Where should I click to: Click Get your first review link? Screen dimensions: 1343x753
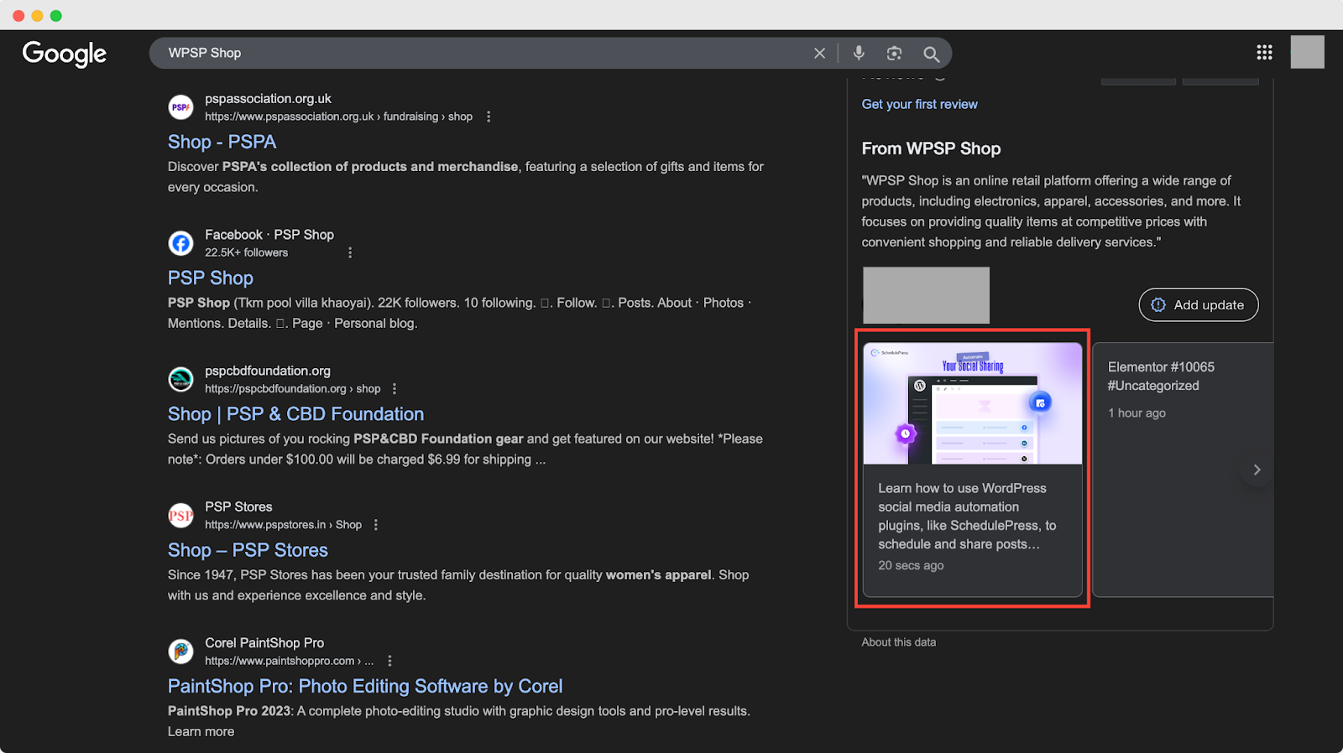[x=919, y=104]
